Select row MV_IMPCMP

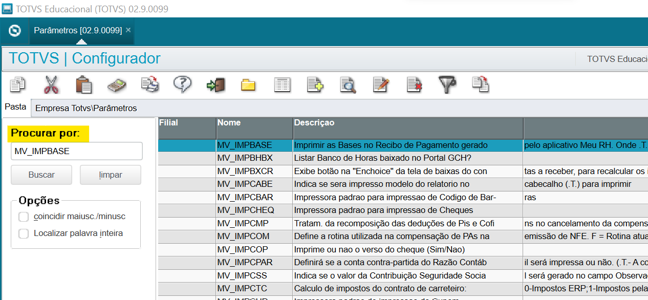click(403, 223)
